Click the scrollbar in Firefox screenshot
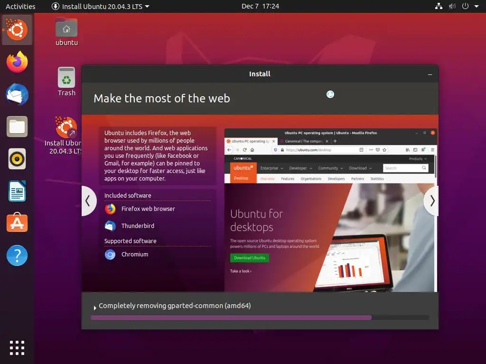This screenshot has height=364, width=486. pos(435,166)
